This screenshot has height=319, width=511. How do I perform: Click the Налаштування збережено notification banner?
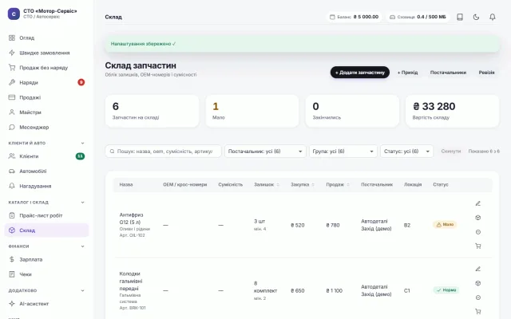coord(303,44)
